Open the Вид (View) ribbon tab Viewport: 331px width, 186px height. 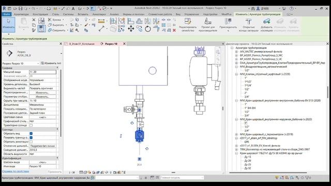click(x=178, y=14)
